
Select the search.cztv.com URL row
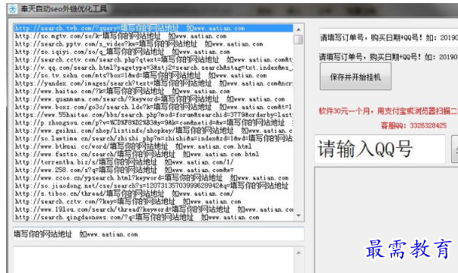click(x=153, y=202)
